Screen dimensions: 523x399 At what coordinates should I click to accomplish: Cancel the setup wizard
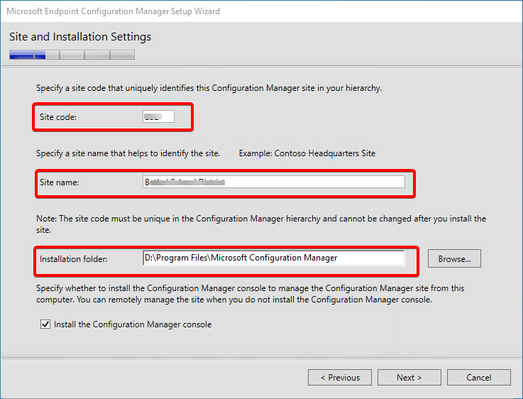(x=478, y=377)
